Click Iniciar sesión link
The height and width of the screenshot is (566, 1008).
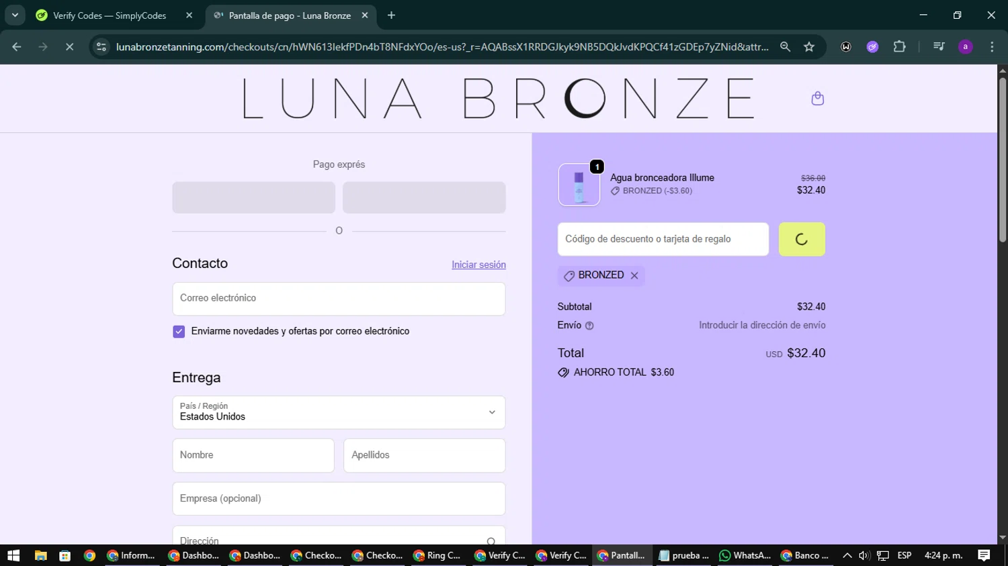pos(478,265)
